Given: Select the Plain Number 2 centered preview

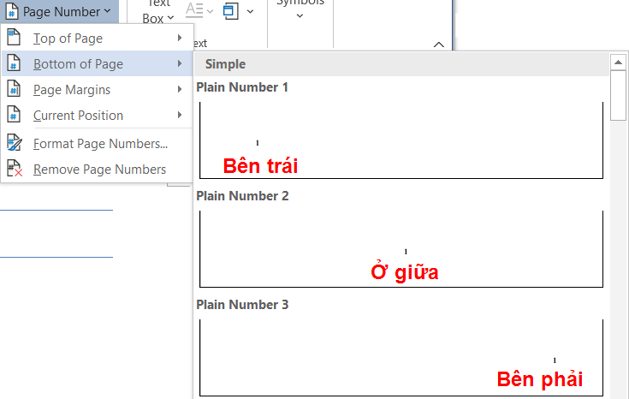Looking at the screenshot, I should [x=401, y=249].
